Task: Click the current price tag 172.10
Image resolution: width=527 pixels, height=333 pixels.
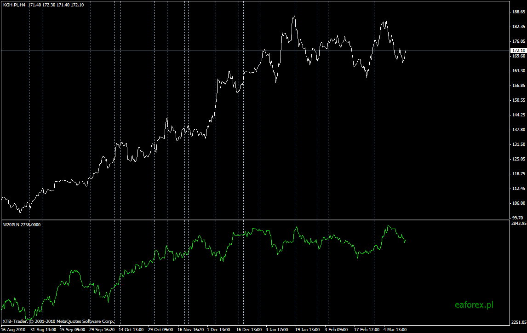Action: (x=518, y=51)
